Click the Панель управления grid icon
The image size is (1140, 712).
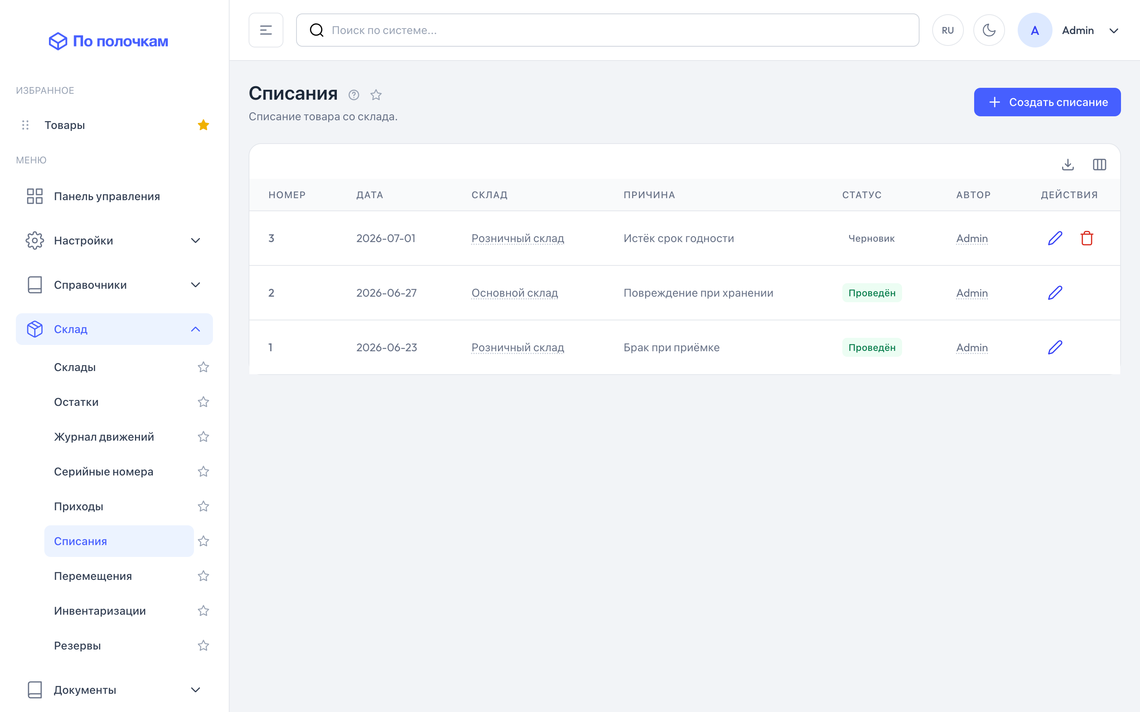coord(35,196)
